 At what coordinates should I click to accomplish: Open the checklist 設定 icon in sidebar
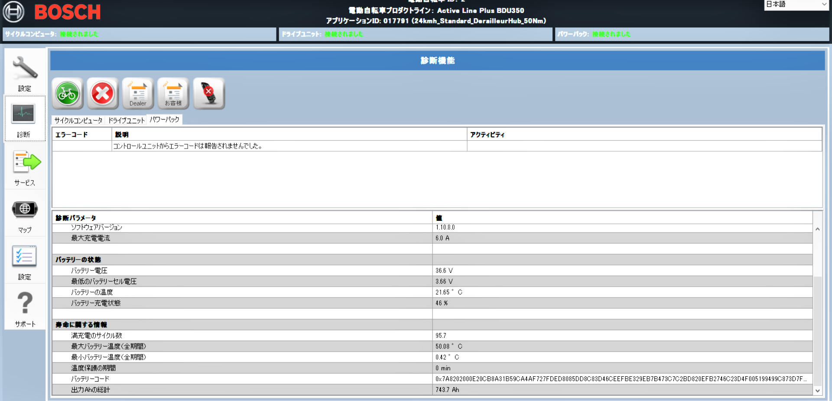pyautogui.click(x=24, y=261)
